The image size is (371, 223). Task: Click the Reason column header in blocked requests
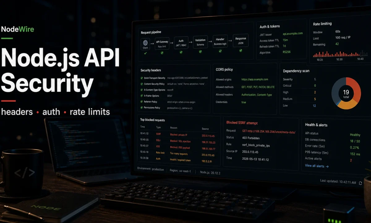point(174,128)
